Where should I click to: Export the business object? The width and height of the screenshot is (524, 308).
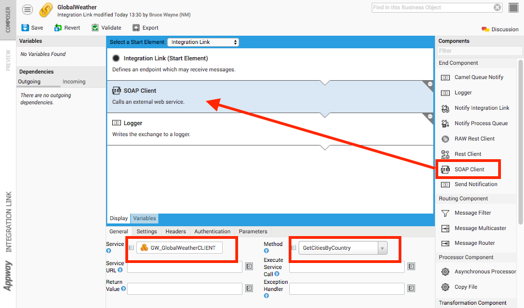point(145,27)
